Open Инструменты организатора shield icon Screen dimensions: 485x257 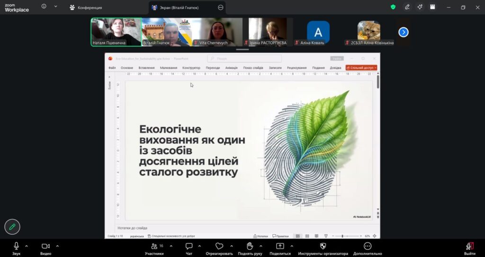click(323, 246)
